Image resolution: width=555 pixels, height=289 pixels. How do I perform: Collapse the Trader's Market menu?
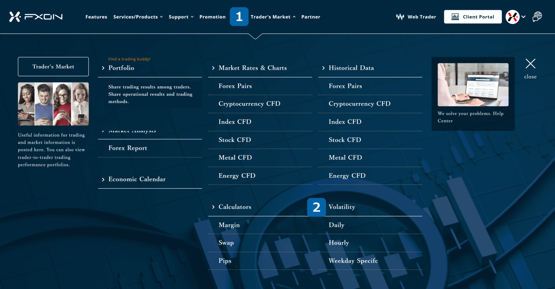coord(273,17)
